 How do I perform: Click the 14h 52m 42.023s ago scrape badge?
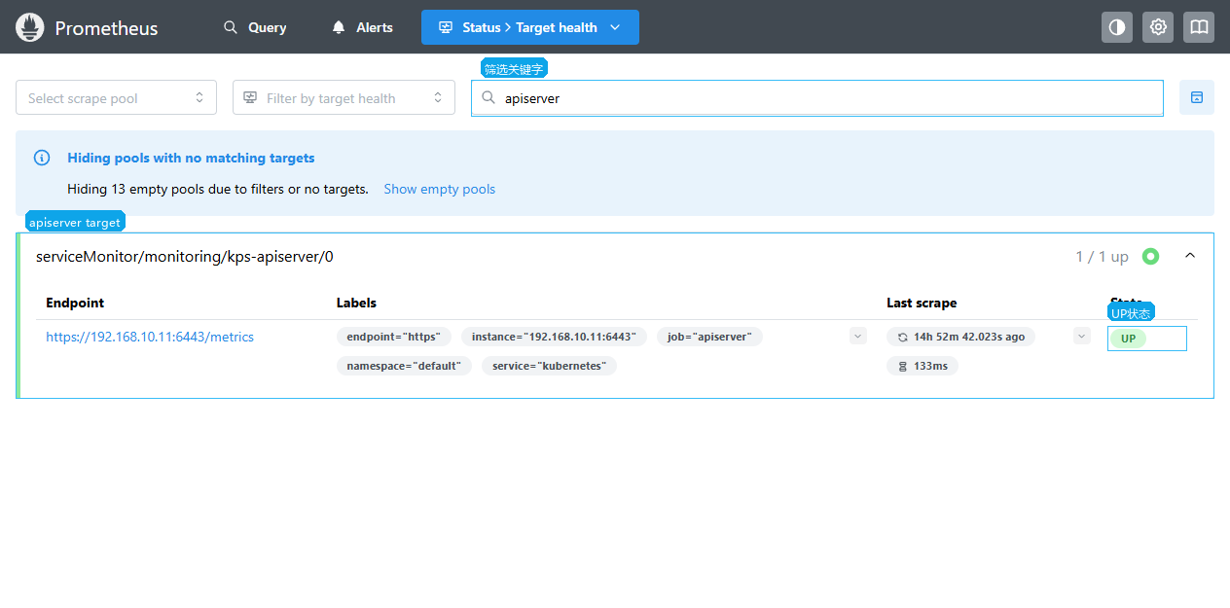pos(960,337)
